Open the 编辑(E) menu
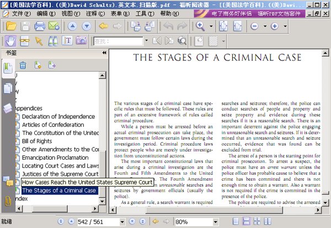This screenshot has width=331, height=228. point(46,14)
